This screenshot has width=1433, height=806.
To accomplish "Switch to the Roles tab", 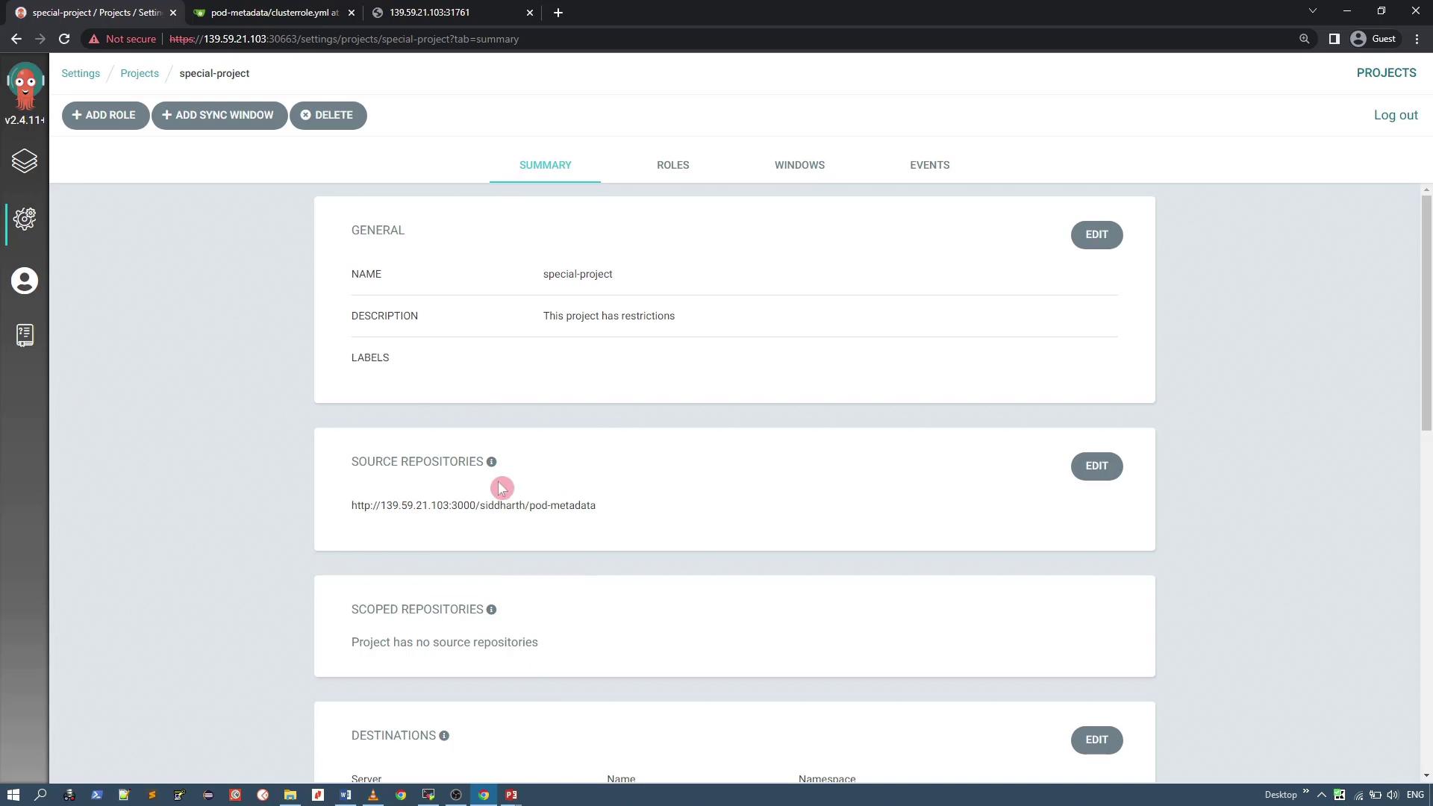I will 672,165.
